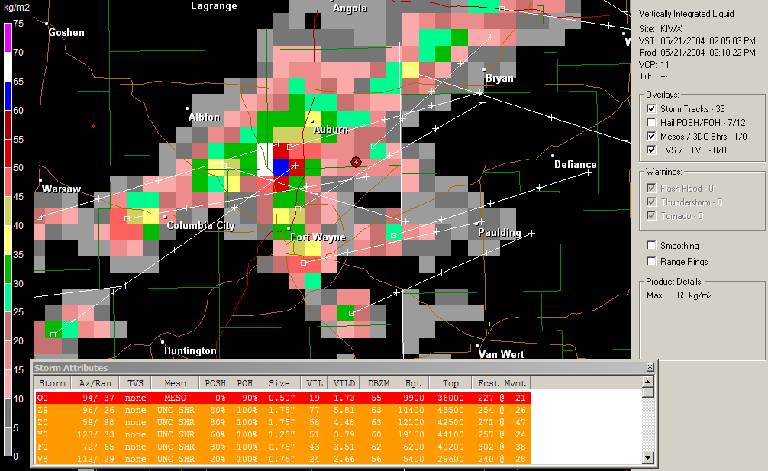
Task: Enable the Smoothing option
Action: 651,245
